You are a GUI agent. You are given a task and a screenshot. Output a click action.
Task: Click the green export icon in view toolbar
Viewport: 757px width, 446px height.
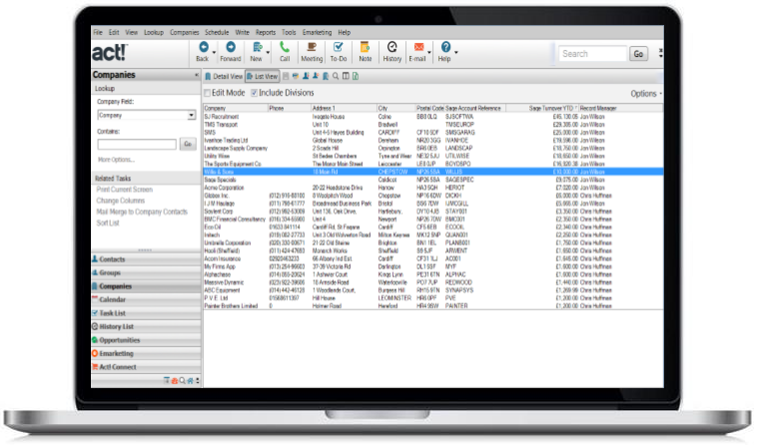click(x=356, y=76)
